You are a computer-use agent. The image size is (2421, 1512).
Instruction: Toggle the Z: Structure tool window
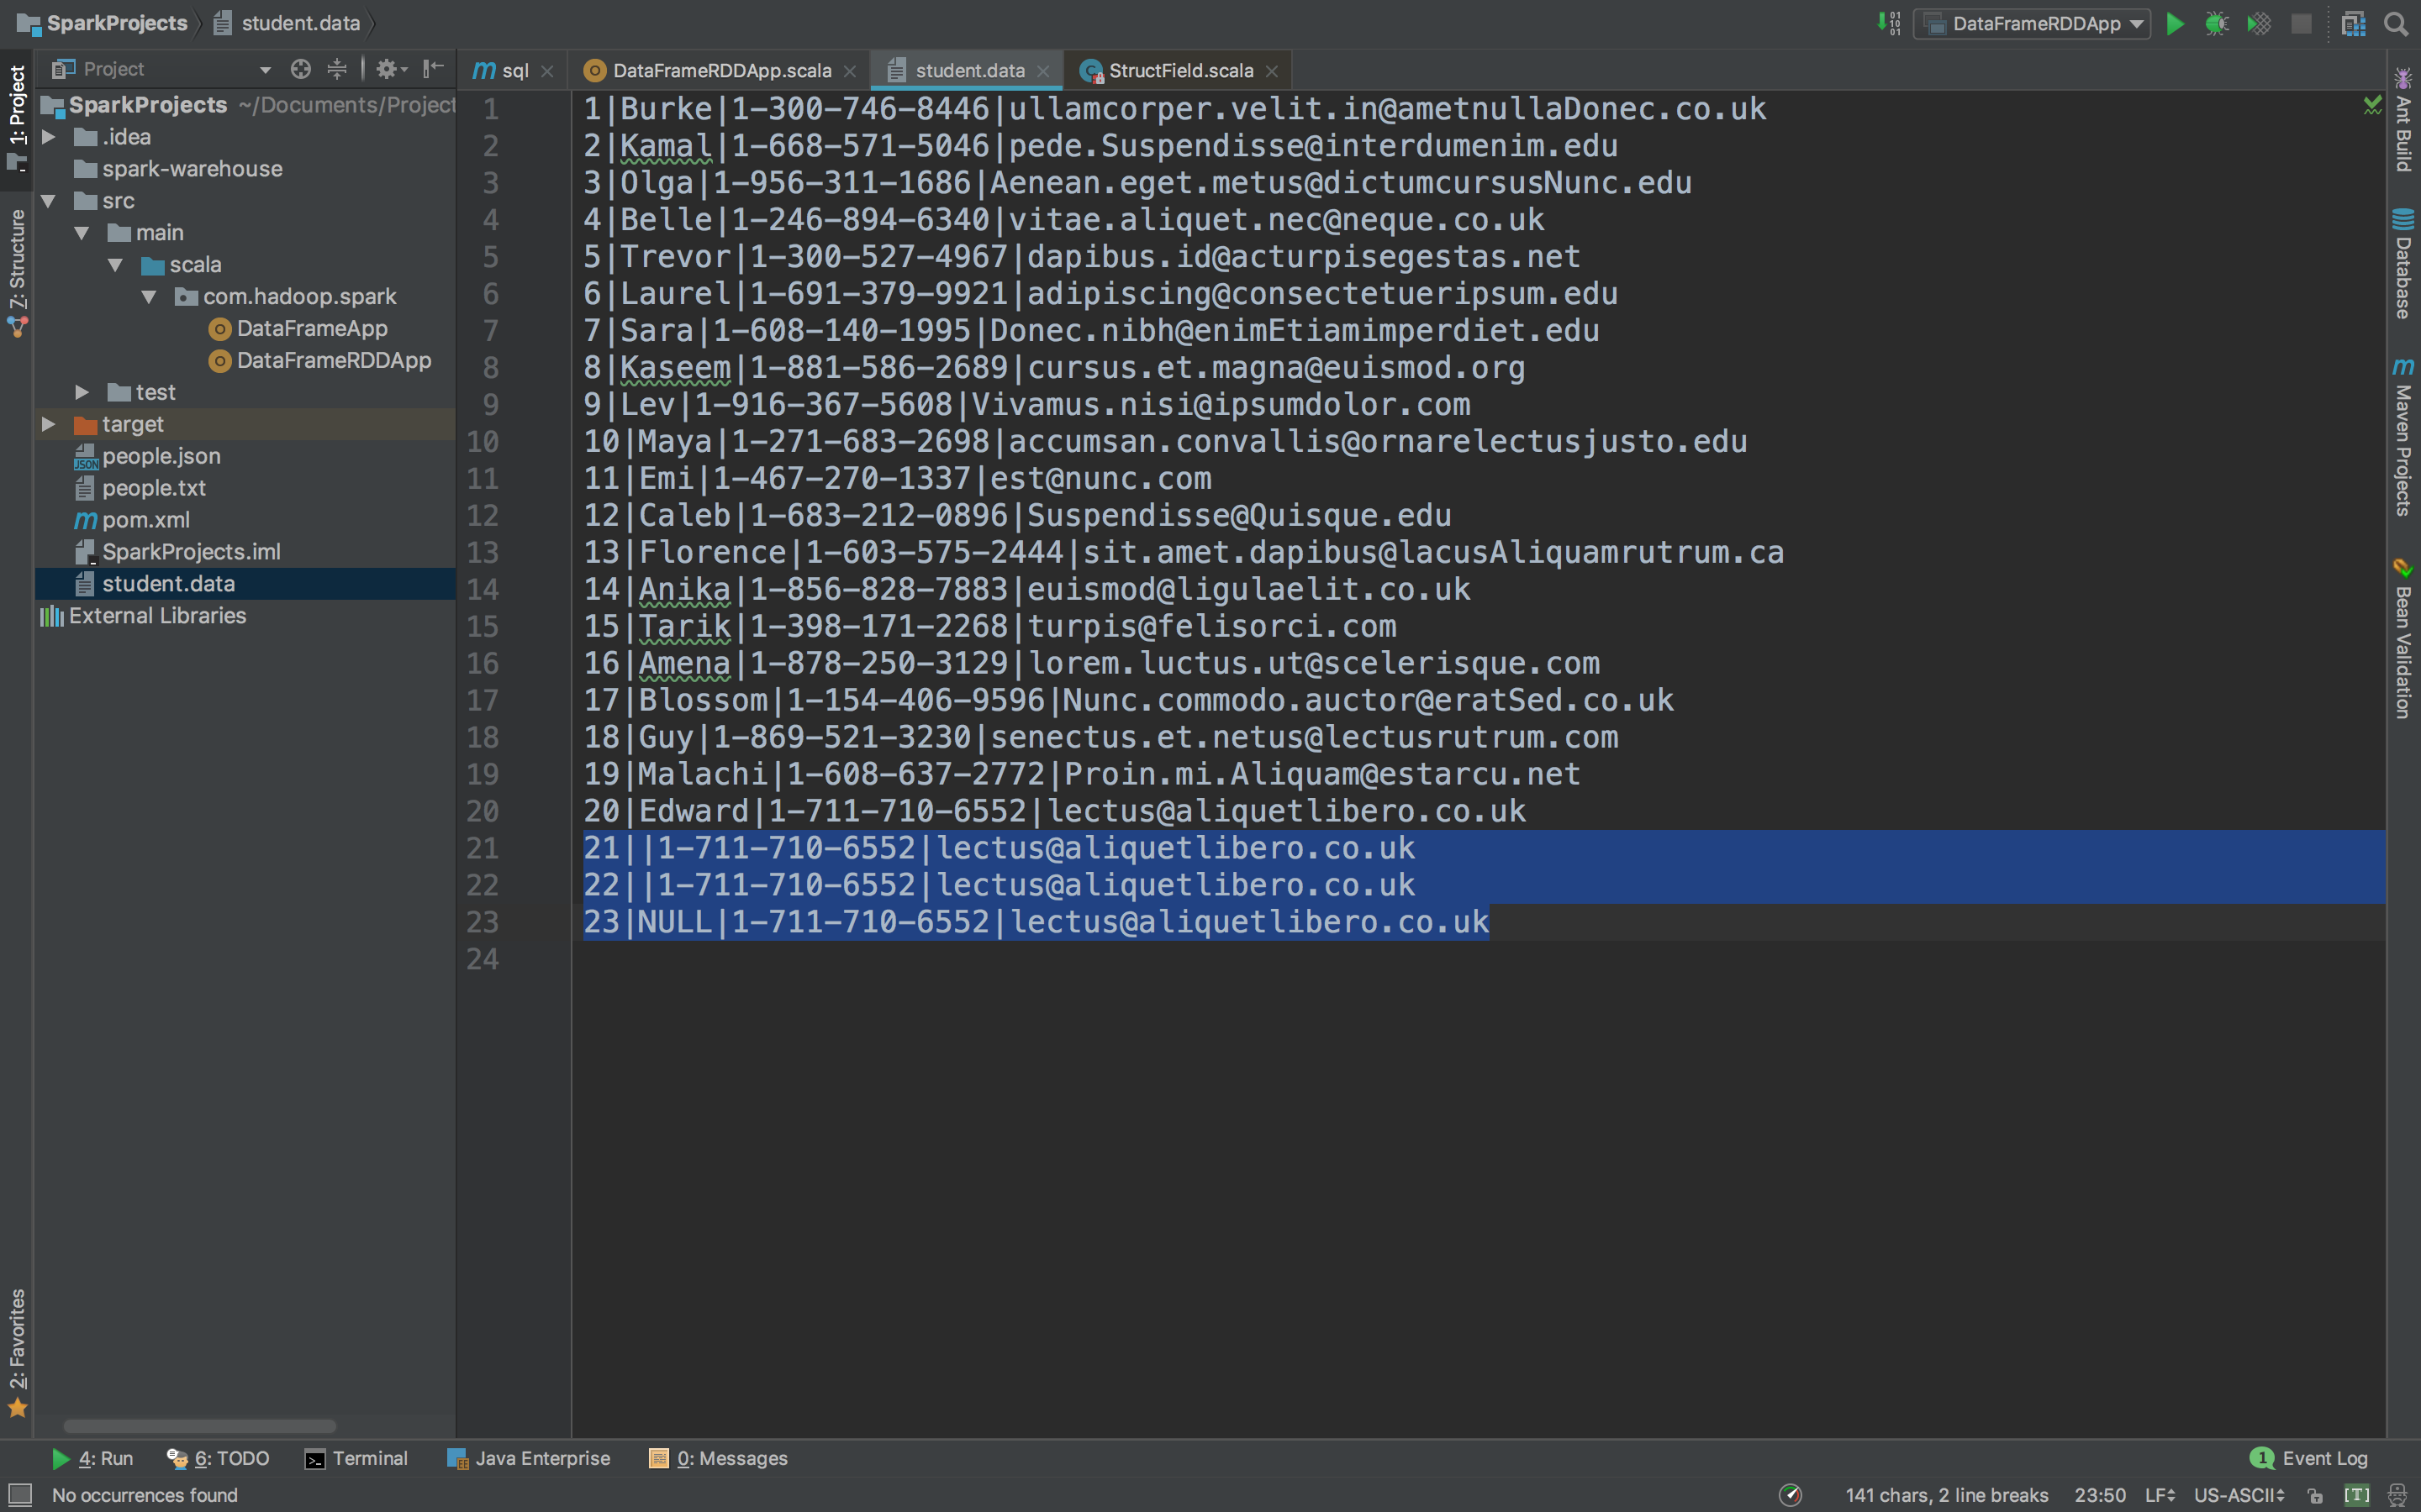pyautogui.click(x=17, y=272)
